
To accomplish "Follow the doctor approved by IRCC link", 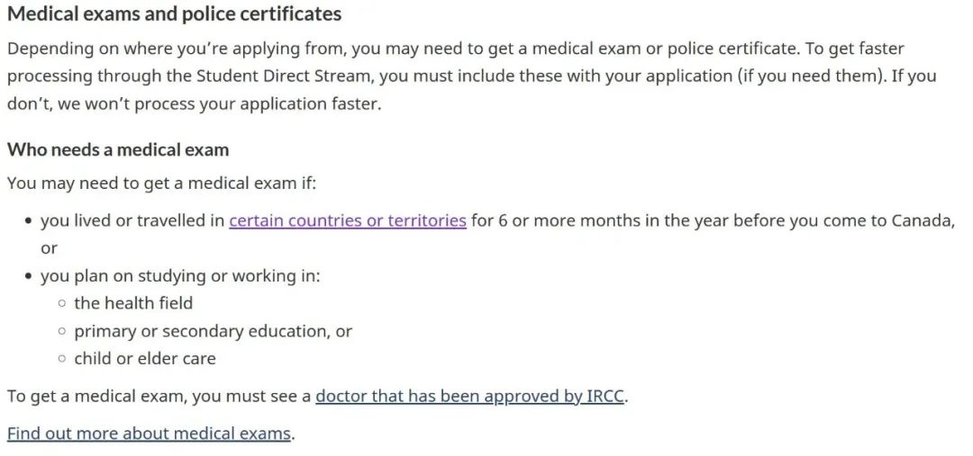I will click(x=470, y=397).
